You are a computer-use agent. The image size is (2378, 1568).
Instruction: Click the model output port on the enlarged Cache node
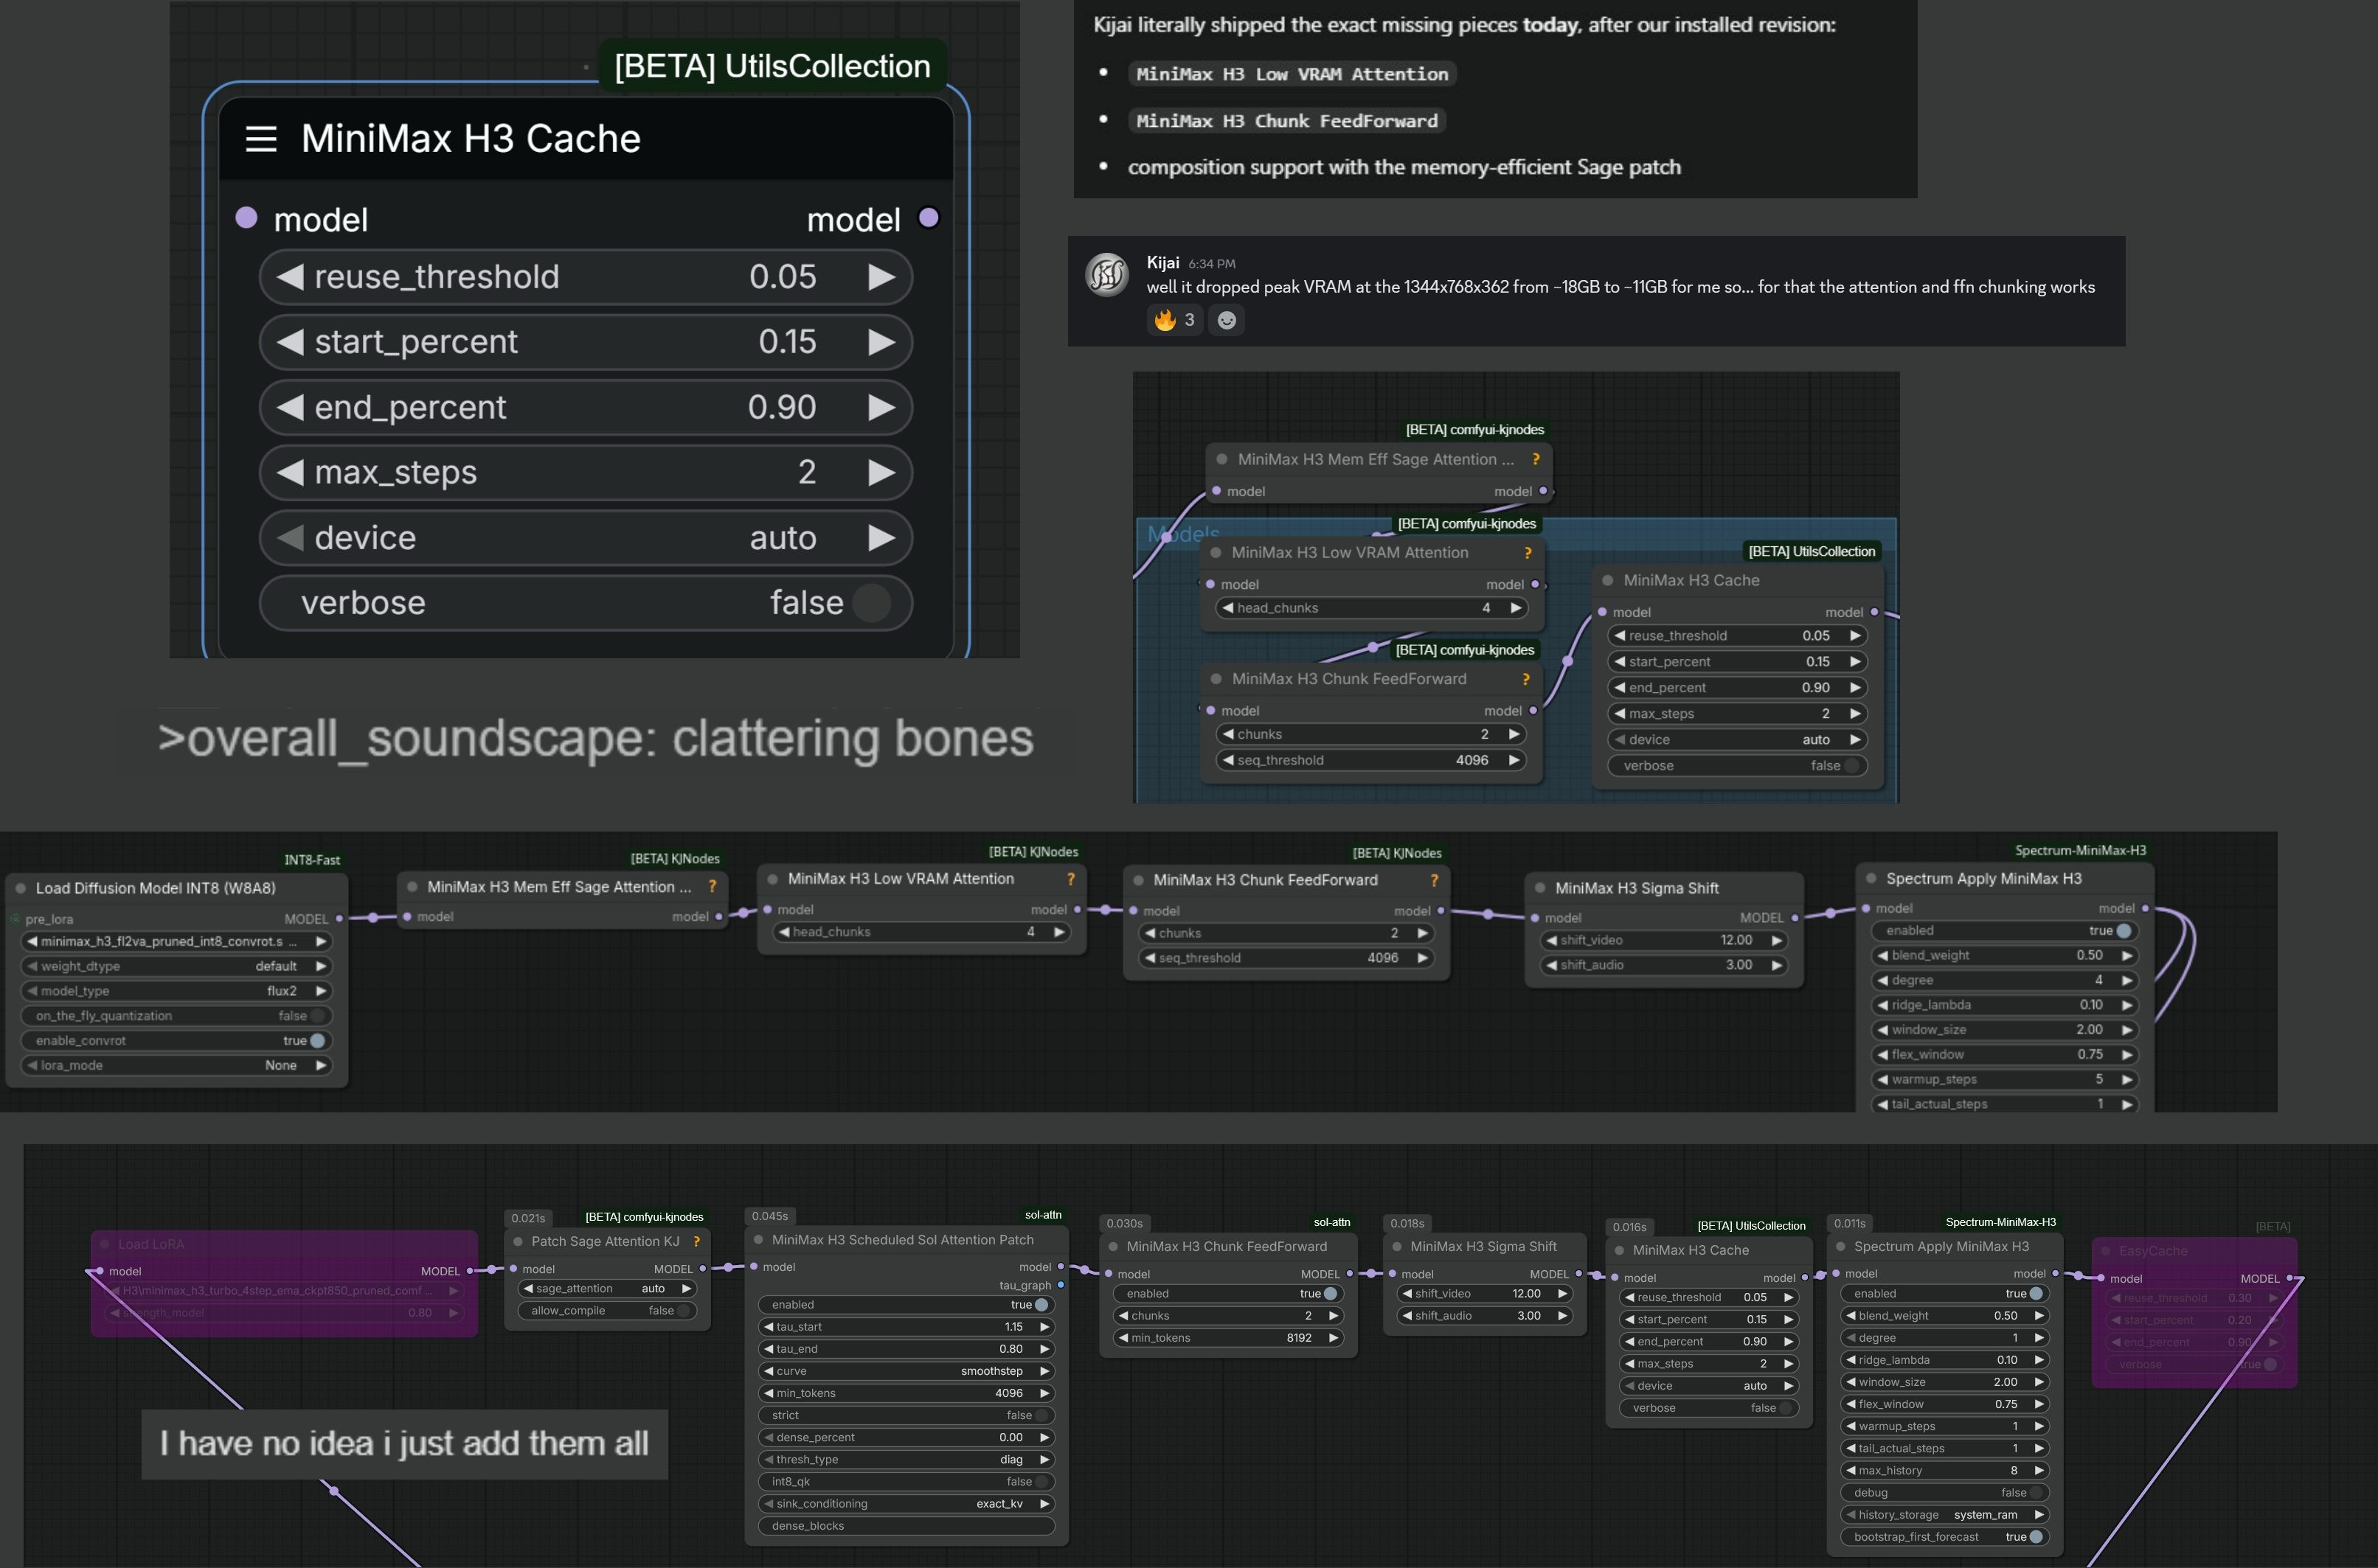tap(929, 218)
